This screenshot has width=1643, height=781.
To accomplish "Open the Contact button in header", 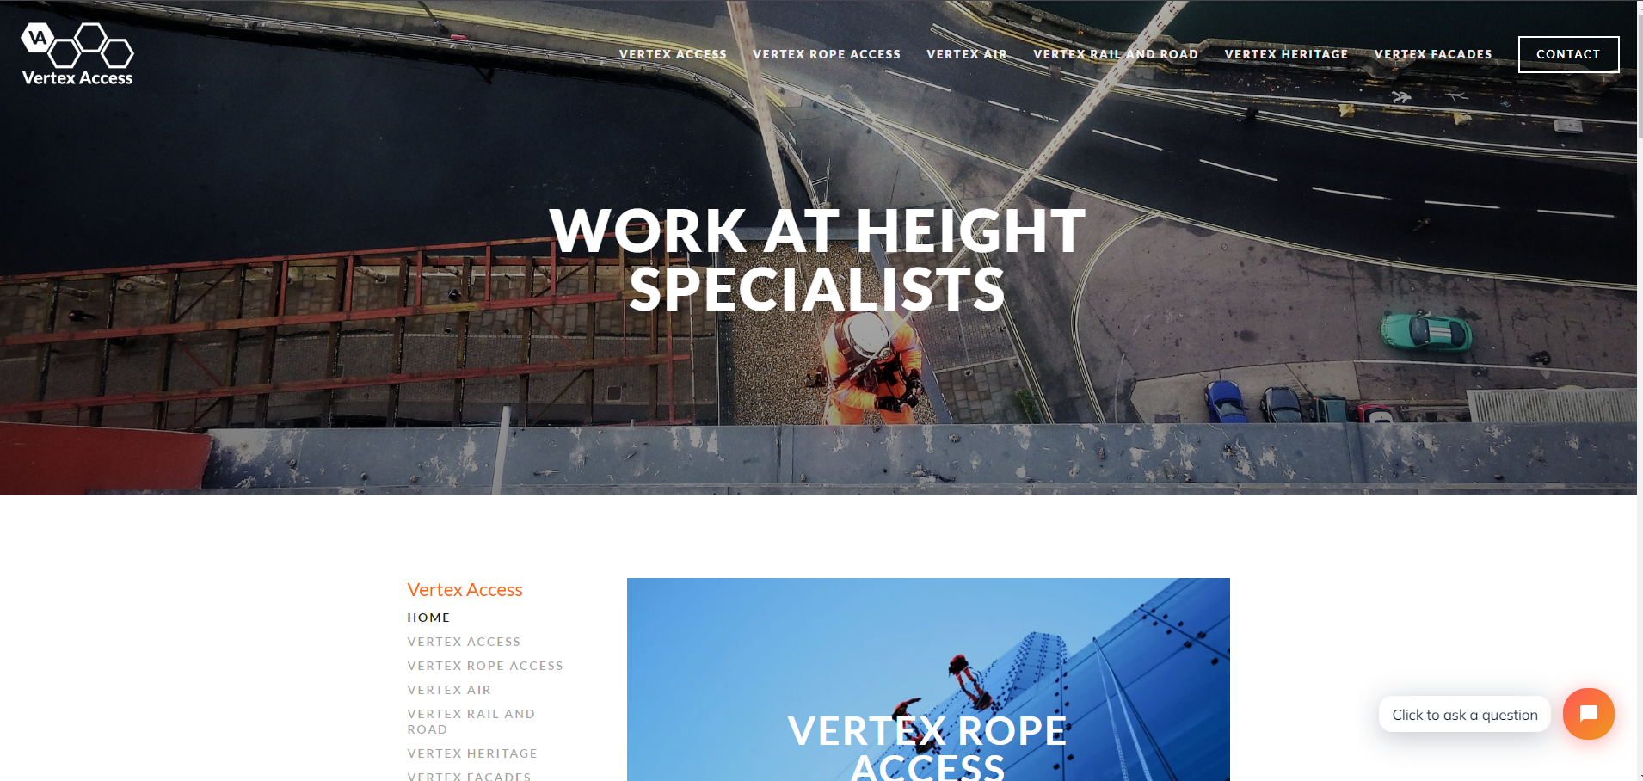I will click(1568, 54).
